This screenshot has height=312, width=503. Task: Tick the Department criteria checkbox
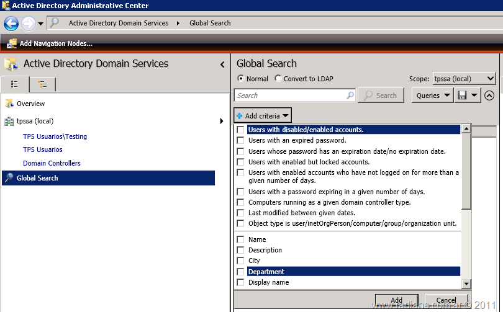click(240, 272)
